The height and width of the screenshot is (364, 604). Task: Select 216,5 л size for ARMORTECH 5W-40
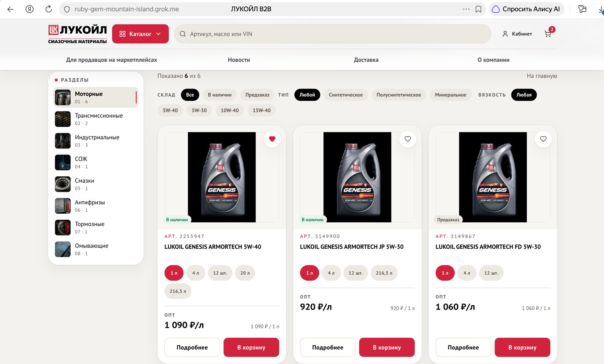(178, 291)
